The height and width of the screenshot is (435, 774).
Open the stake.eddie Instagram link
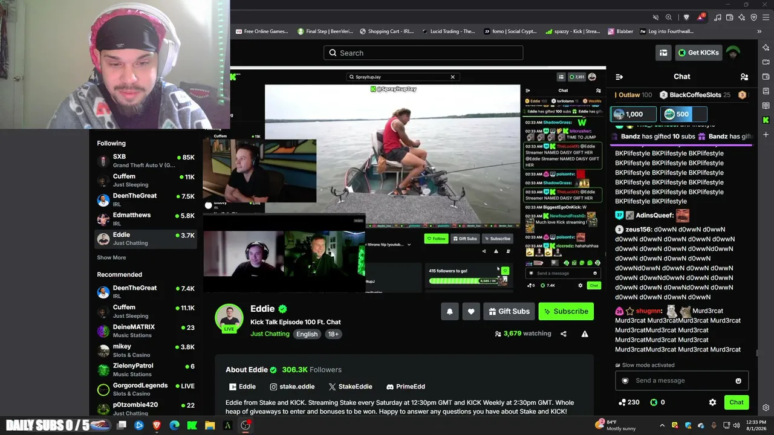point(292,387)
